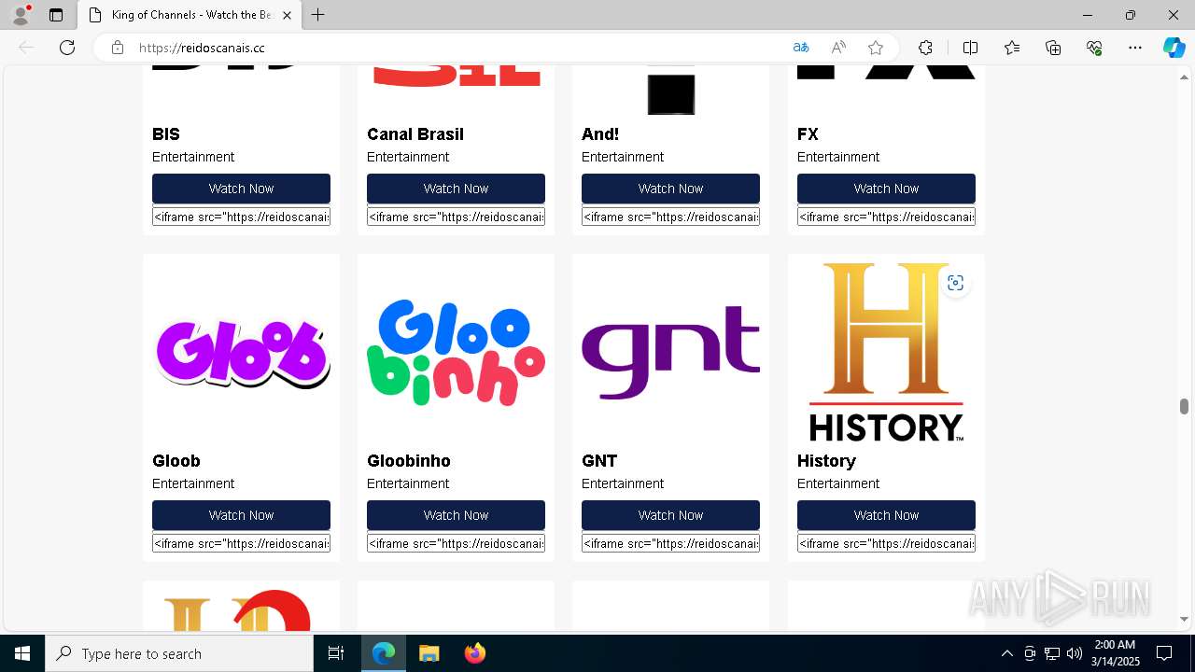Click the address bar URL

point(202,48)
